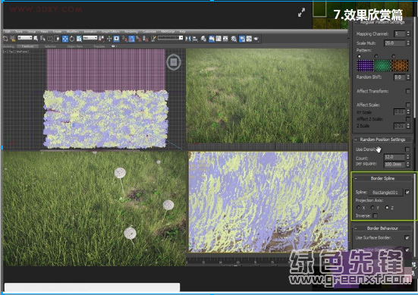The height and width of the screenshot is (295, 418).
Task: Toggle the Angle Snap icon
Action: click(132, 39)
